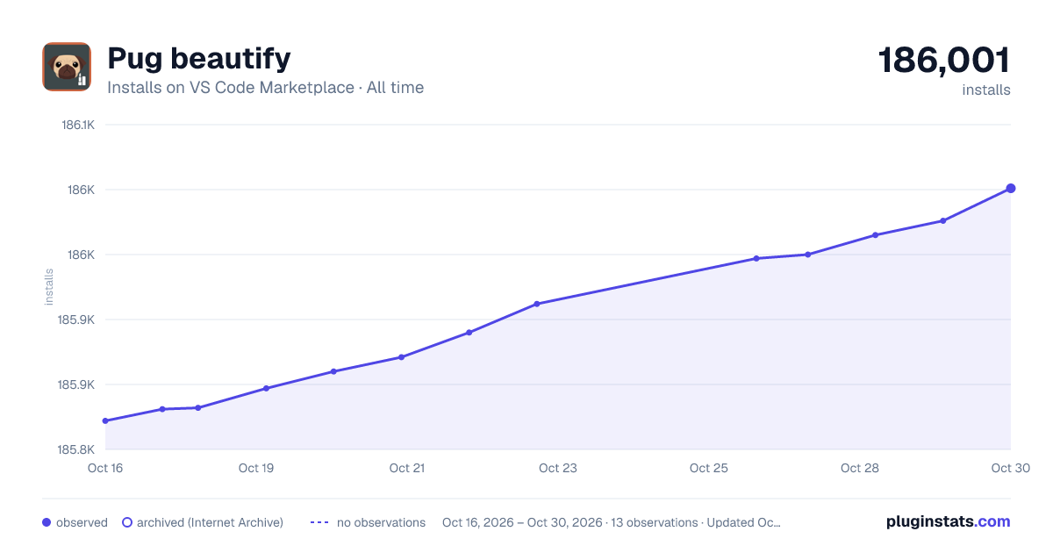The width and height of the screenshot is (1053, 553).
Task: Click the vertical installs axis title
Action: [49, 287]
